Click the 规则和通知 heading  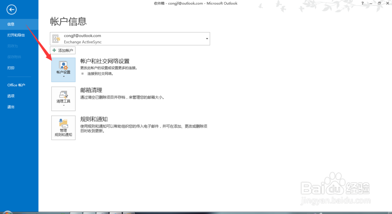[x=94, y=119]
